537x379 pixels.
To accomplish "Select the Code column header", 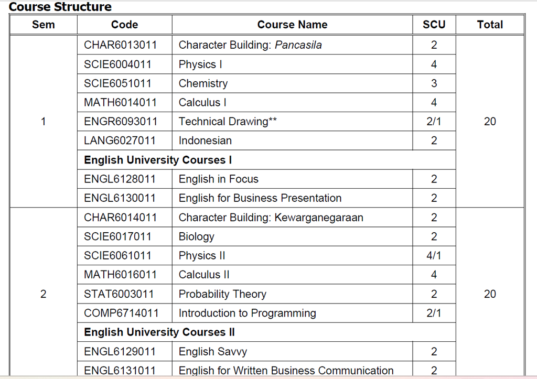I will 124,25.
